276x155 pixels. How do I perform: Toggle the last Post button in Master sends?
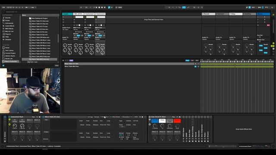[x=266, y=53]
